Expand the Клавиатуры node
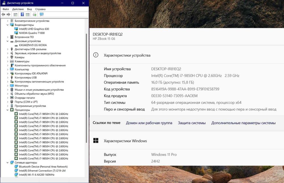Viewport: 284px width, 183px height. [x=7, y=61]
